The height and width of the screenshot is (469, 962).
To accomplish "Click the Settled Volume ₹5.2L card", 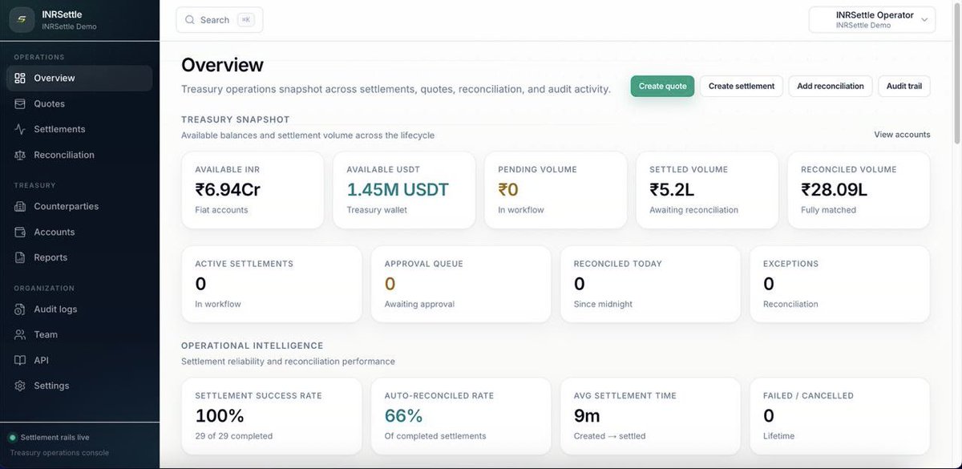I will (707, 190).
